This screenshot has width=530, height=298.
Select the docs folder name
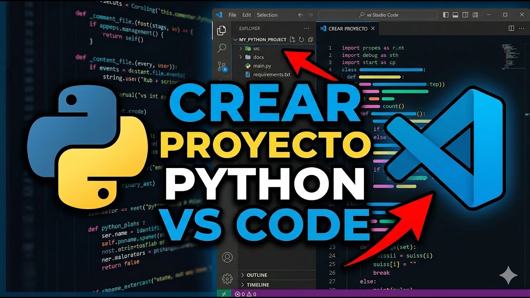(x=258, y=57)
